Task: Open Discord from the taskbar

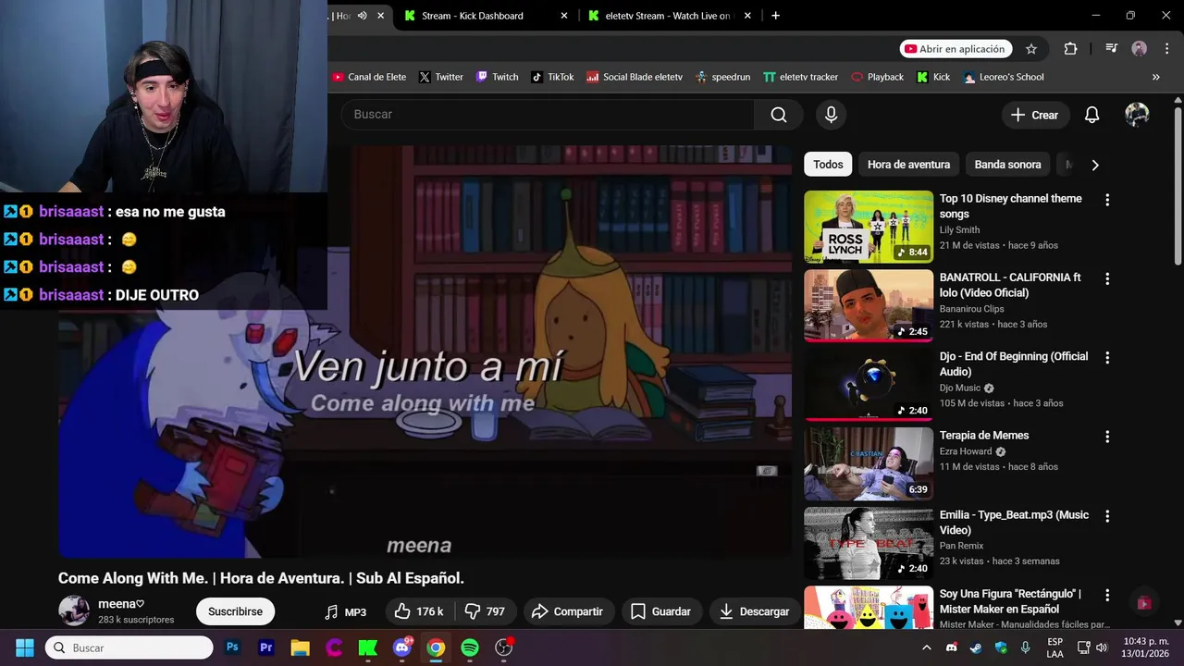Action: (x=402, y=647)
